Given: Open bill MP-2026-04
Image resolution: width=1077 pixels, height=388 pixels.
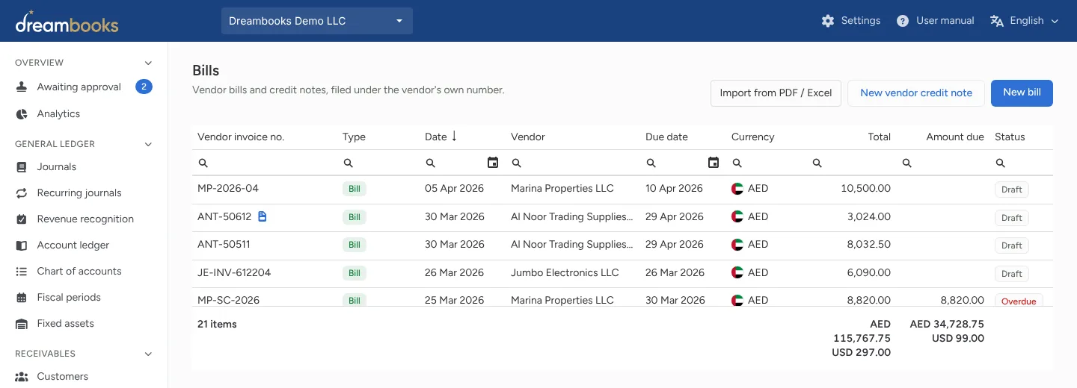Looking at the screenshot, I should (x=228, y=188).
